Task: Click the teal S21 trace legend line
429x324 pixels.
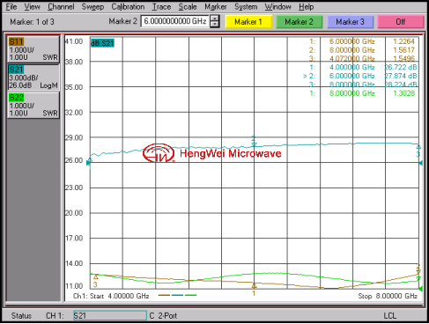Action: pos(177,295)
